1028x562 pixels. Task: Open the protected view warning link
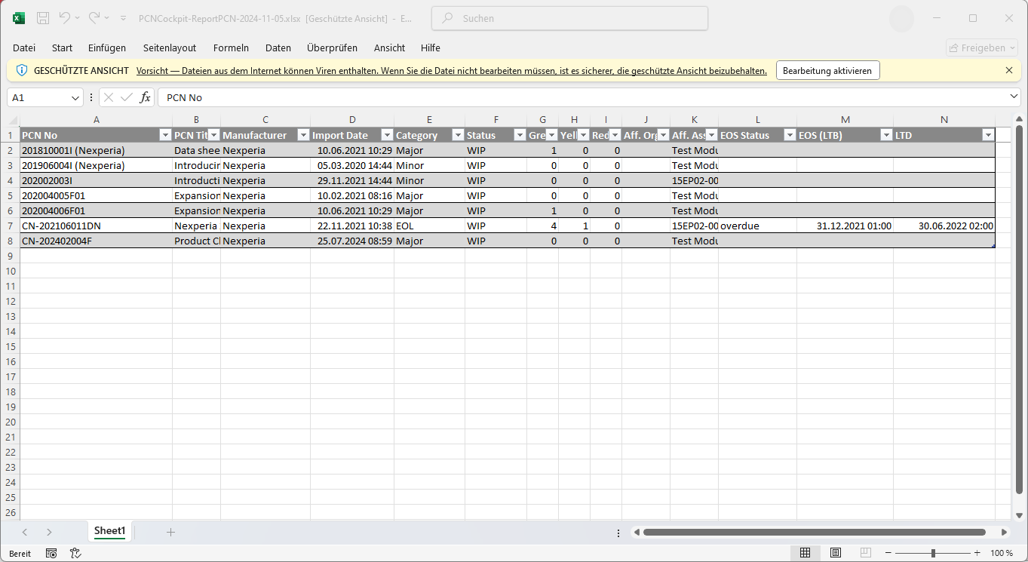point(450,70)
